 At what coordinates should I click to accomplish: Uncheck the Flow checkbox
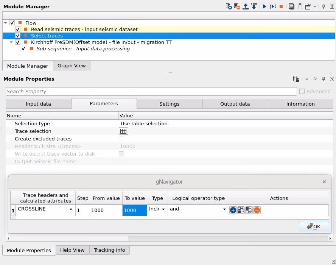click(12, 23)
